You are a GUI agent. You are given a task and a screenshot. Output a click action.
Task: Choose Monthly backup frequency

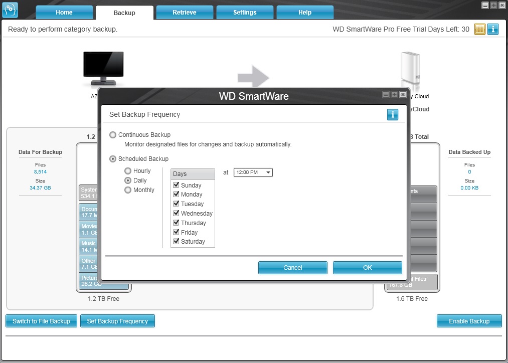point(128,190)
